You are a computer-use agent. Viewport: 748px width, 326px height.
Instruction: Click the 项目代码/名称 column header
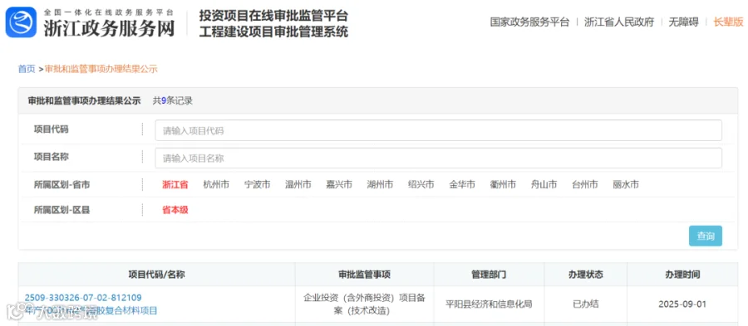click(156, 275)
